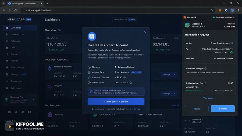Open Manage dropdown for Polygon account
242x136 pixels.
tap(169, 94)
